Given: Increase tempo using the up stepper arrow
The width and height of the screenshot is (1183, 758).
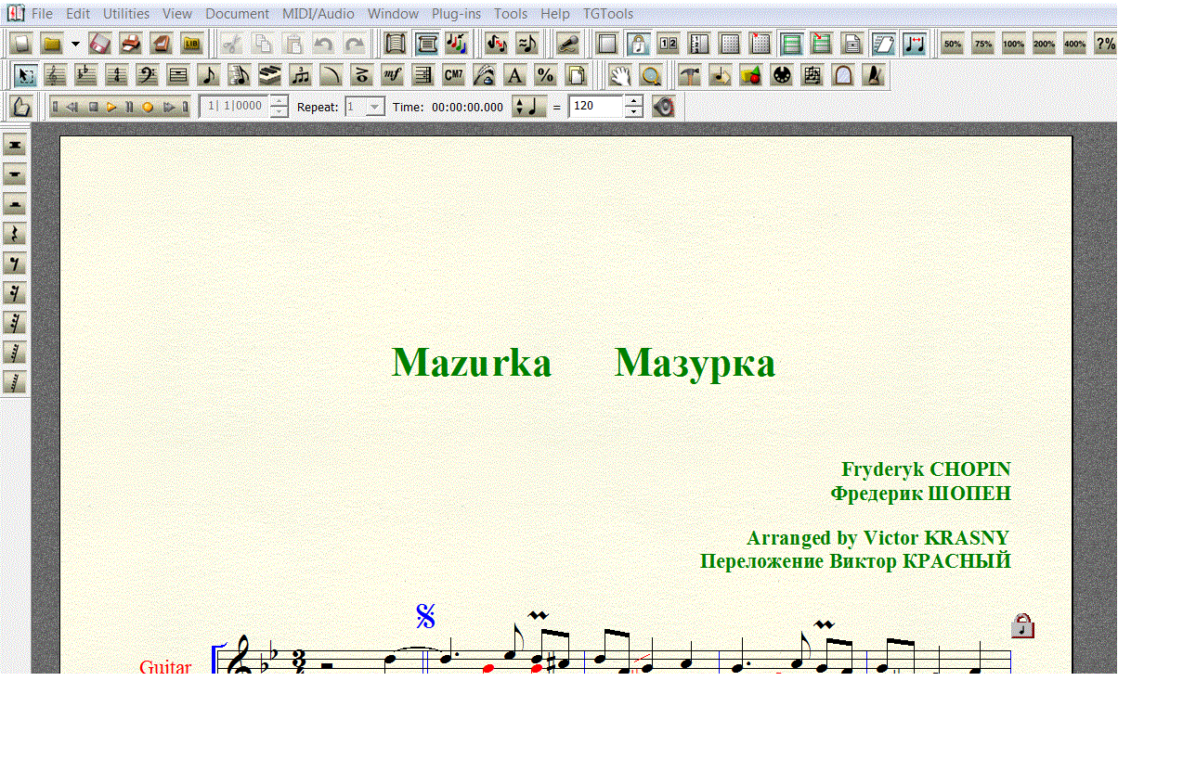Looking at the screenshot, I should [633, 101].
